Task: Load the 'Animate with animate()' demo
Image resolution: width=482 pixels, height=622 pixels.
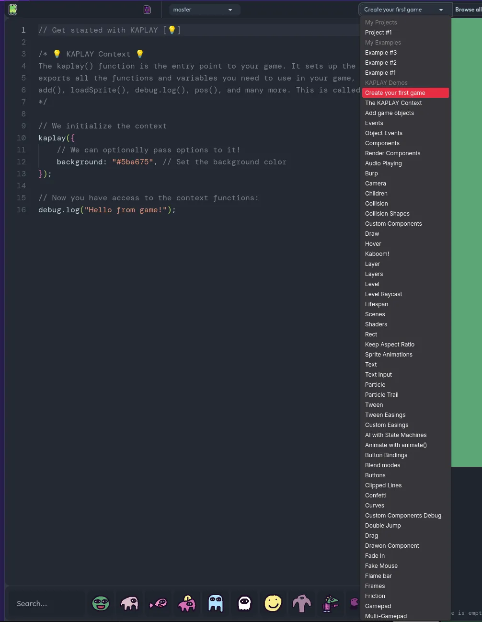Action: (x=405, y=445)
